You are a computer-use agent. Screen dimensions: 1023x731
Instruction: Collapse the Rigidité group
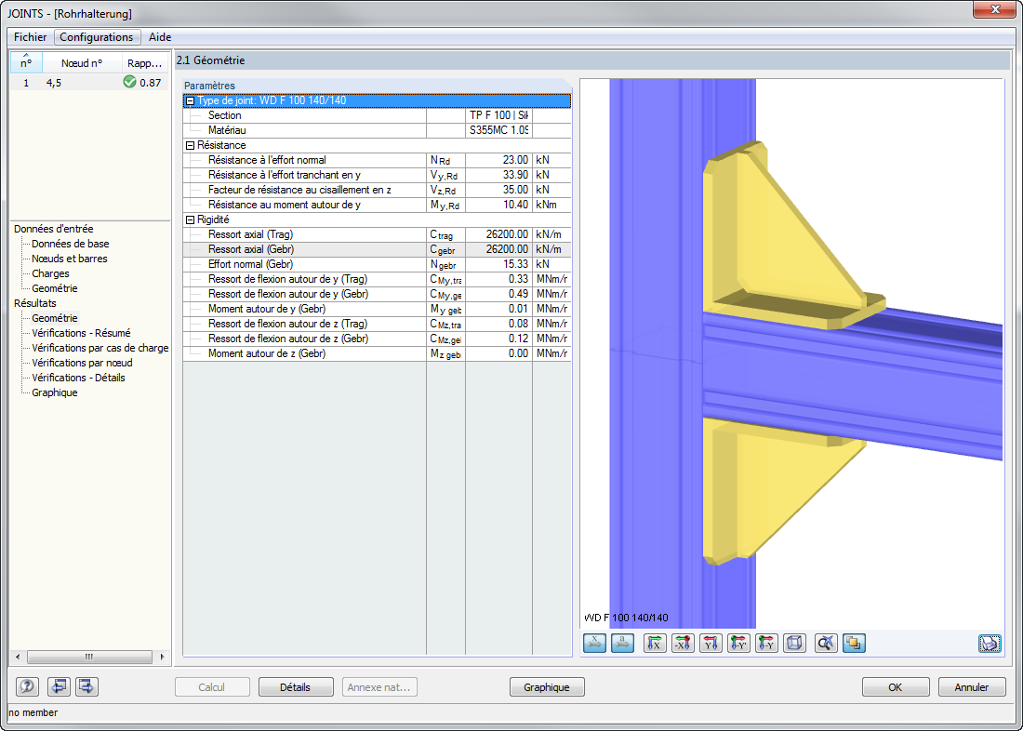click(x=191, y=220)
